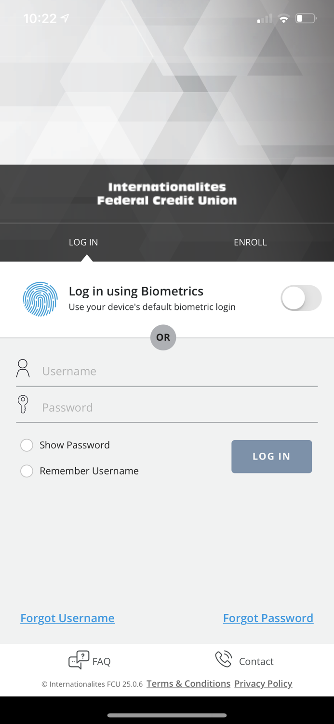Screen dimensions: 334x724
Task: Enable Remember Username
Action: pos(27,471)
